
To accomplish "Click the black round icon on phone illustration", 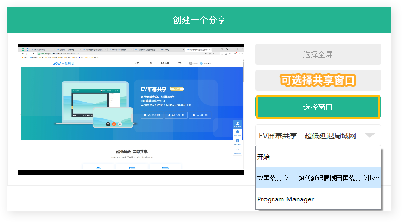I will [x=108, y=124].
